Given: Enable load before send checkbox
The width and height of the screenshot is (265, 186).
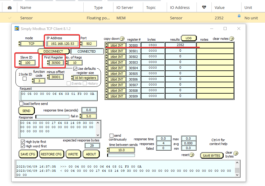Looking at the screenshot, I should coord(21,103).
